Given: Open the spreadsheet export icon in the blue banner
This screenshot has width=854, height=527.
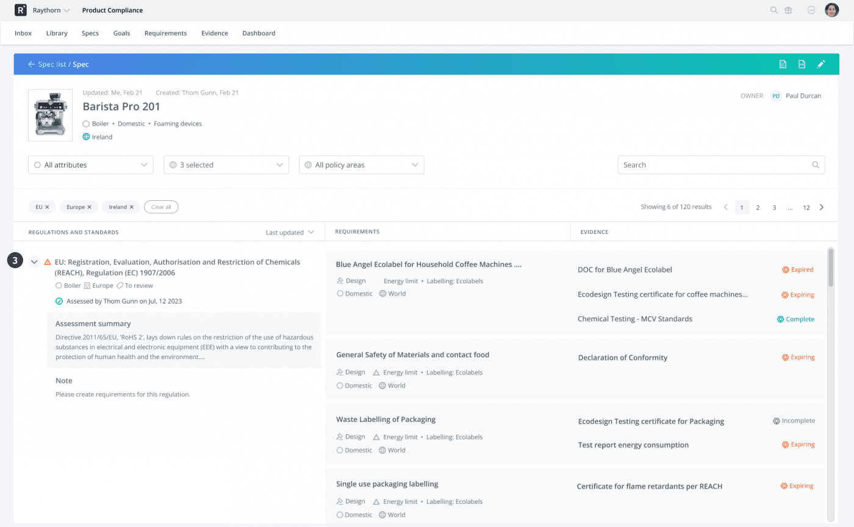Looking at the screenshot, I should pos(783,64).
